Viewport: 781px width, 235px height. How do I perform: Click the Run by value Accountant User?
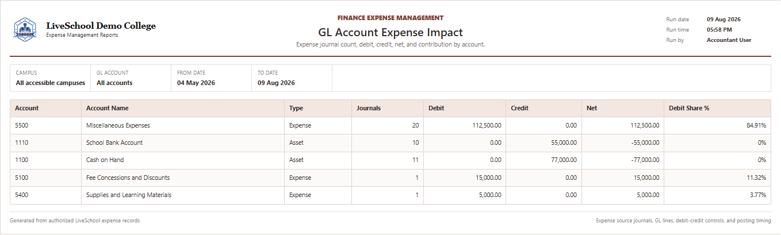pos(729,40)
